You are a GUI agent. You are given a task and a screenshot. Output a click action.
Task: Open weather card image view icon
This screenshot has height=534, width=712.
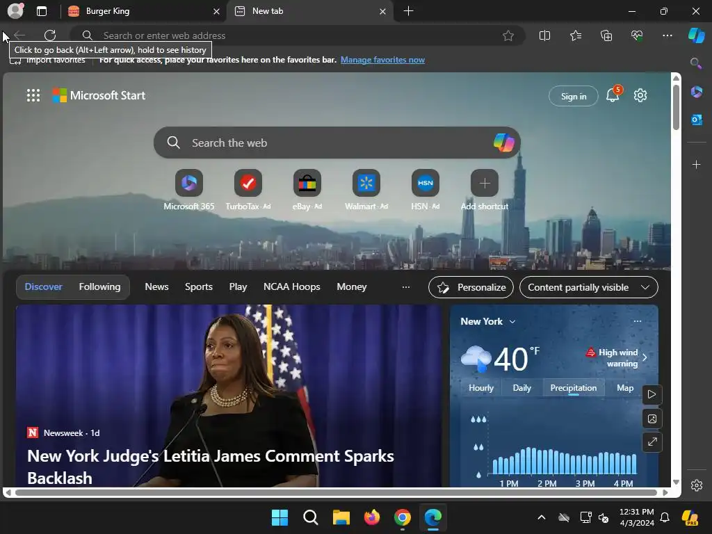(652, 418)
